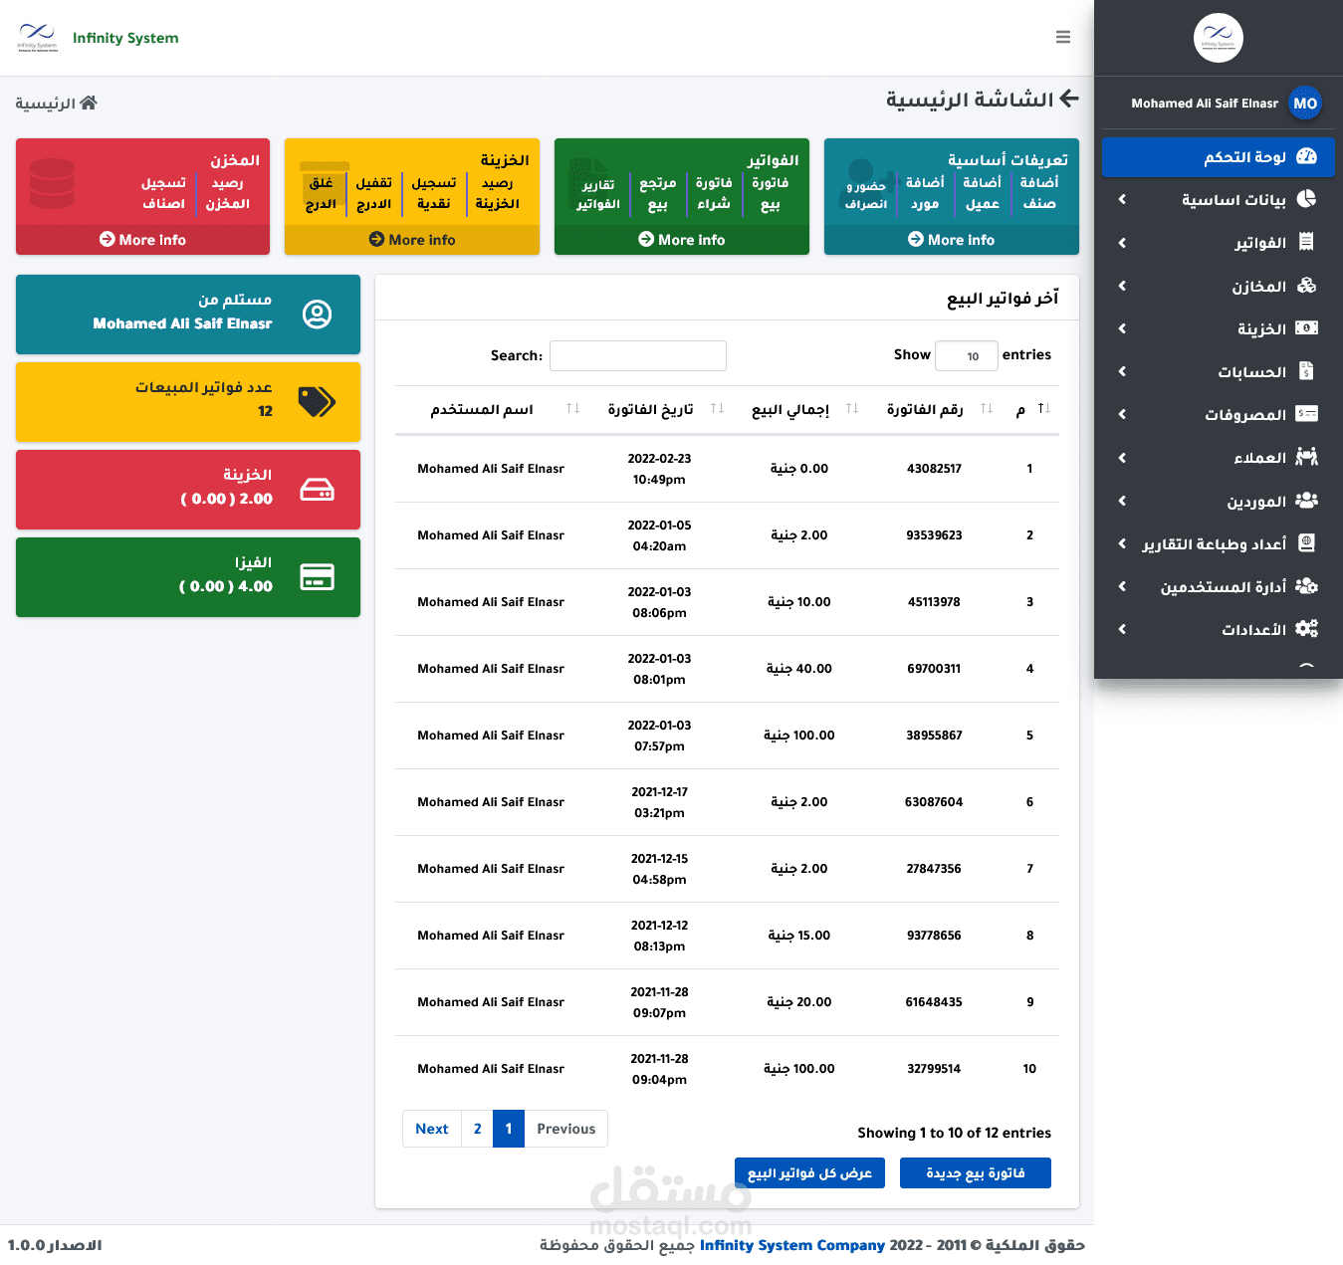
Task: Sort by تاريخ الفاتورة column arrows
Action: tap(718, 409)
